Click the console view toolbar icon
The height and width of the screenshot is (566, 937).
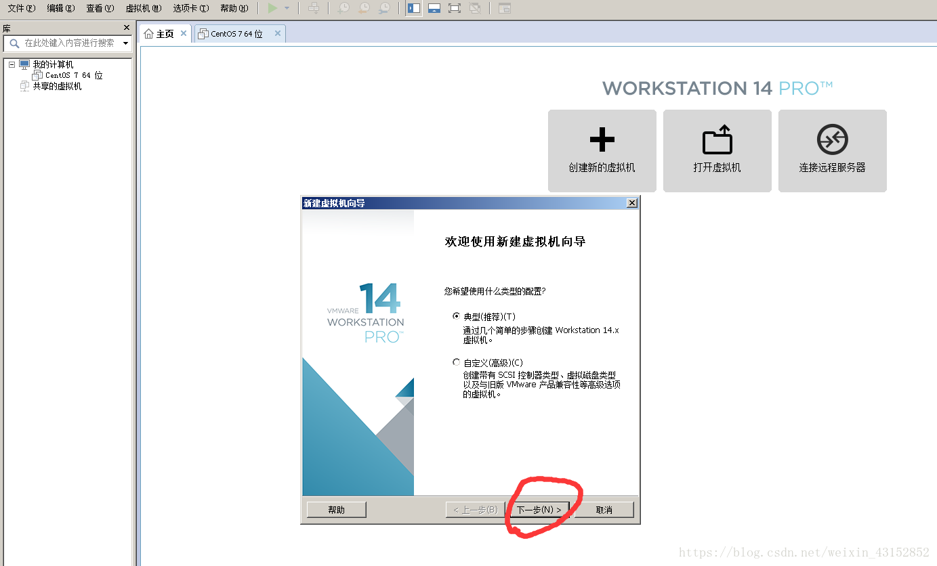point(505,8)
